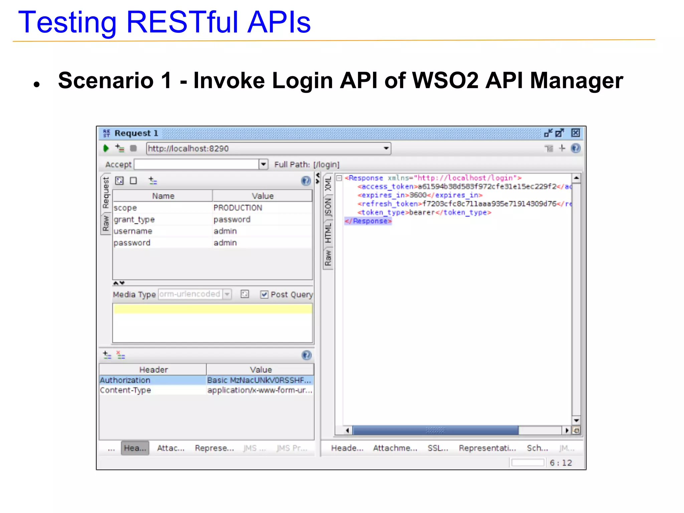684x513 pixels.
Task: Open help for request parameters table
Action: 306,181
